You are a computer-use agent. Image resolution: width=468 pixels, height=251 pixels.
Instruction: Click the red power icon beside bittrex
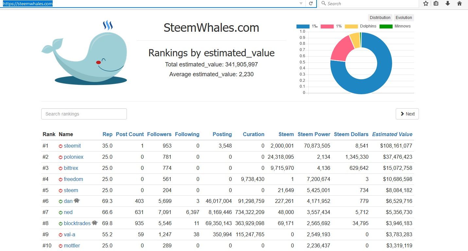coord(61,168)
